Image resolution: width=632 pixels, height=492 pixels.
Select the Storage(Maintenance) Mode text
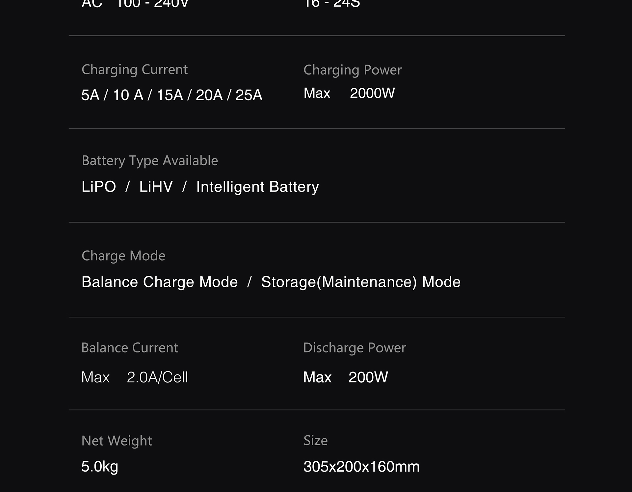point(360,282)
